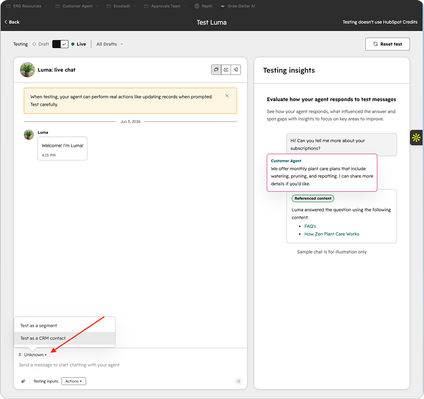Open the ERG Resources bookmarks folder

(x=26, y=6)
